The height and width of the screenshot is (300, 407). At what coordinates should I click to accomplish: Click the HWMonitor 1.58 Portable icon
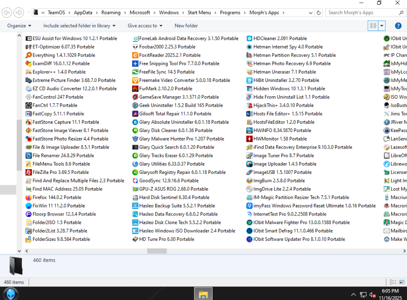tap(249, 139)
